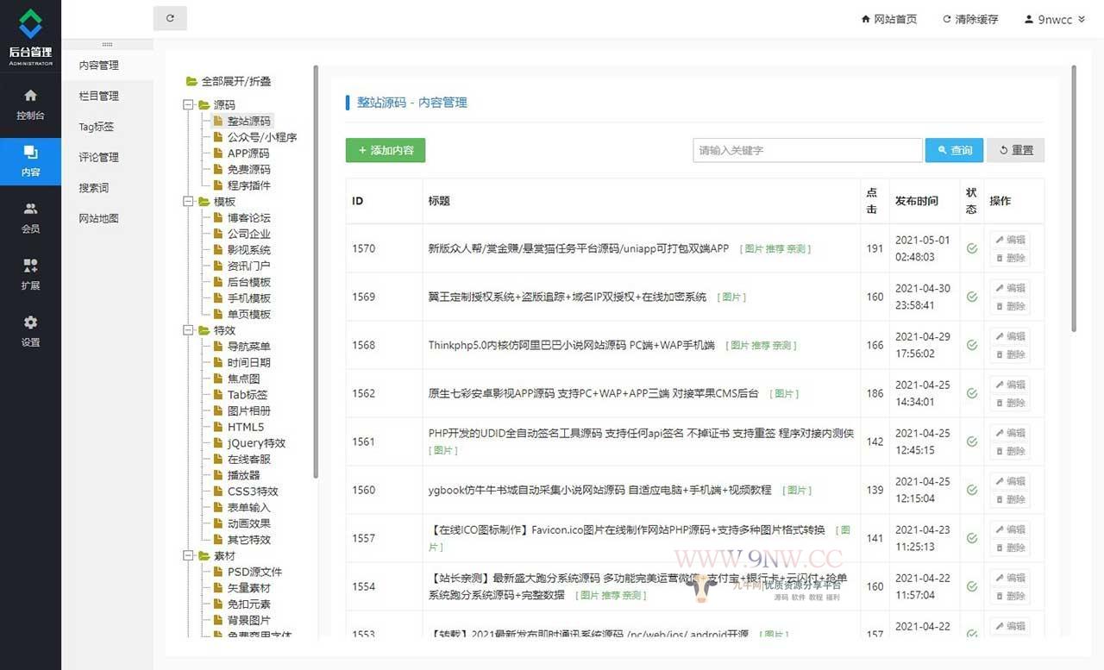This screenshot has width=1104, height=670.
Task: Click 全部展开/折叠 to toggle tree
Action: click(x=236, y=81)
